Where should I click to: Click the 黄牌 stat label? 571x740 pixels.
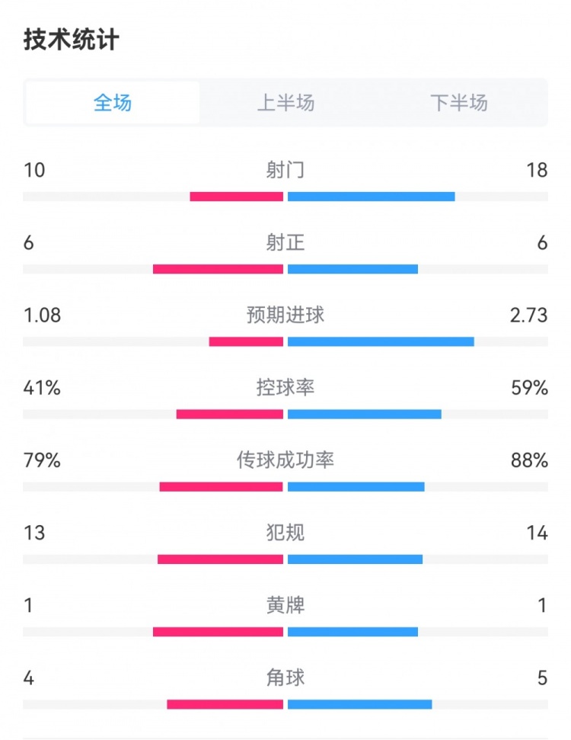pos(285,605)
